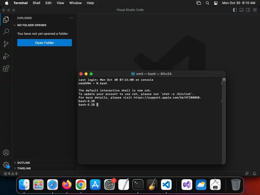Open Terminal from the Dock
Image resolution: width=260 pixels, height=195 pixels.
tap(138, 185)
